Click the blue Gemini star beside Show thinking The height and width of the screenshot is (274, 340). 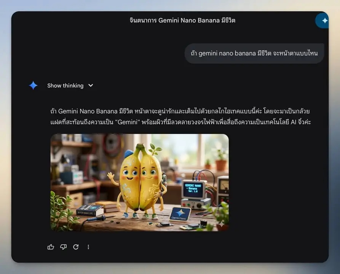coord(33,85)
